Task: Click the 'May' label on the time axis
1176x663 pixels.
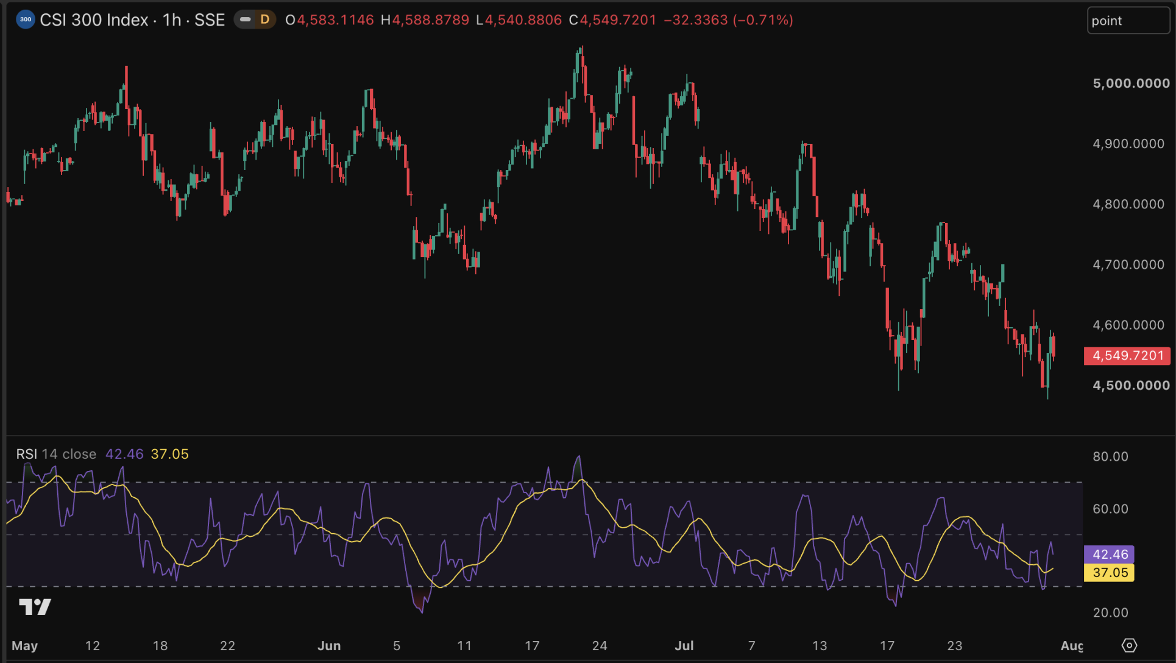Action: [25, 646]
